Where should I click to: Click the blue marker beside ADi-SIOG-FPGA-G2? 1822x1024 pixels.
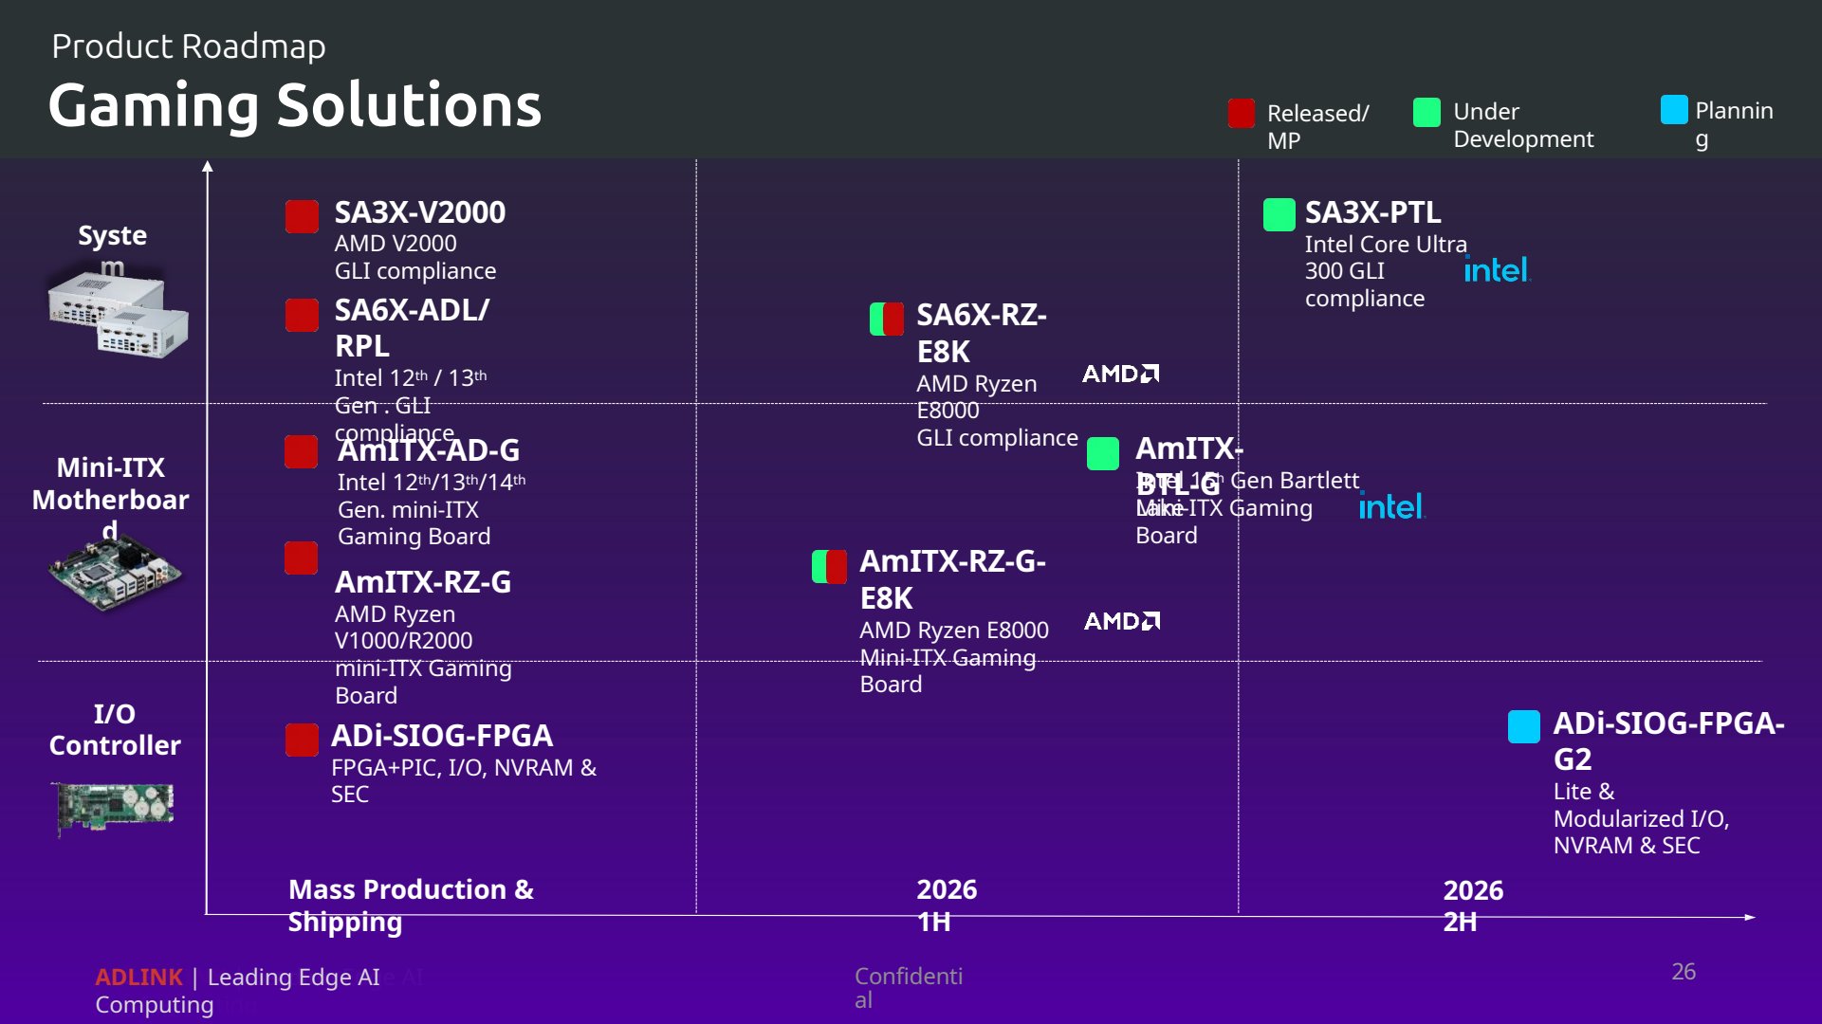1523,726
